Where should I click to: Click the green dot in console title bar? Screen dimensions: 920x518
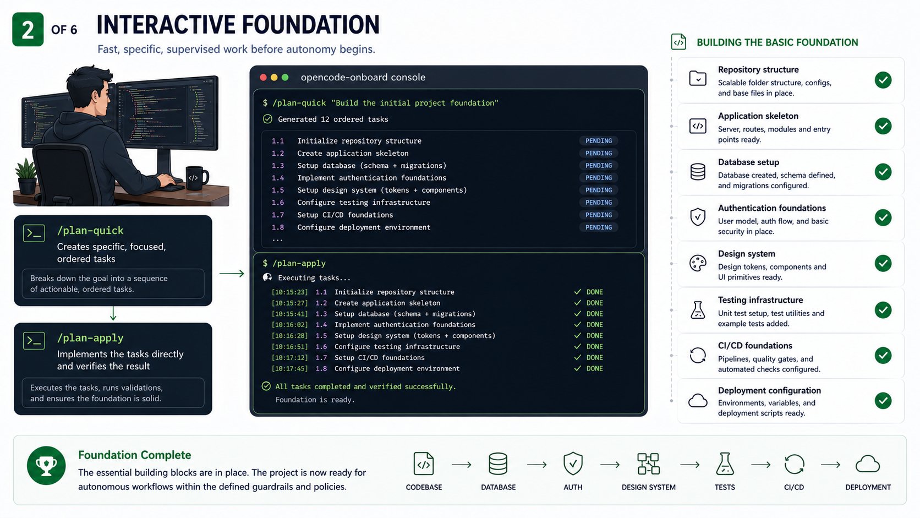point(285,78)
